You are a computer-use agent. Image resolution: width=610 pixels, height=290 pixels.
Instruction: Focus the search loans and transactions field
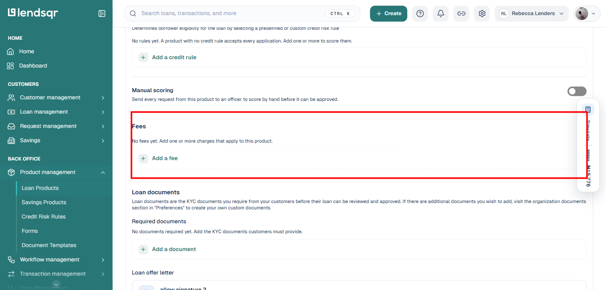pos(242,14)
